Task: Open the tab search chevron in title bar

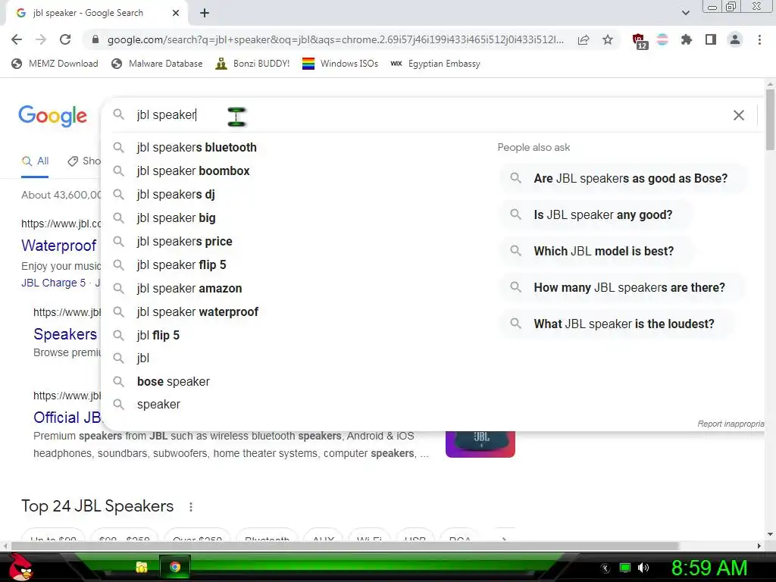Action: [x=685, y=13]
